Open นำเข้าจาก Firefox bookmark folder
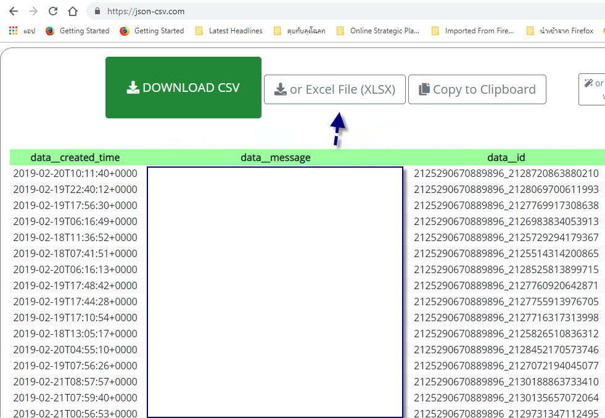This screenshot has width=605, height=418. (x=560, y=30)
